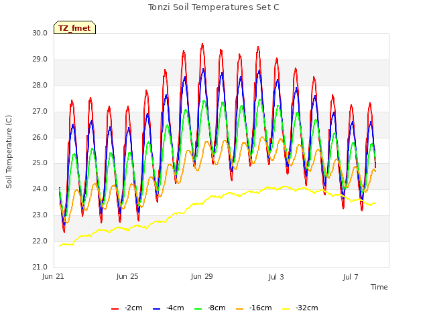Click the 24.0 y-axis tick label
This screenshot has height=321, width=429.
[x=40, y=189]
